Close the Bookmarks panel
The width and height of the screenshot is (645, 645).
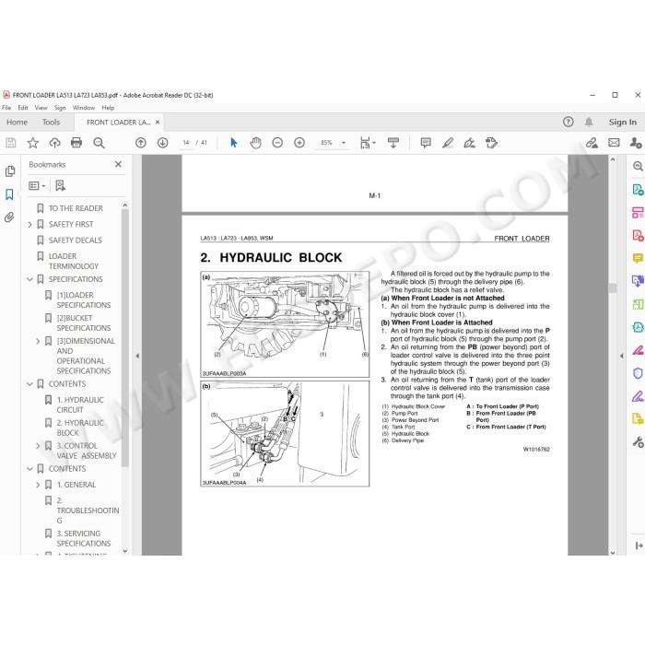point(118,164)
